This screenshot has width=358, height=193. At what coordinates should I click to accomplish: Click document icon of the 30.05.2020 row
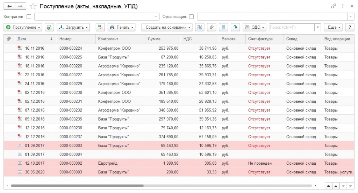[20, 172]
